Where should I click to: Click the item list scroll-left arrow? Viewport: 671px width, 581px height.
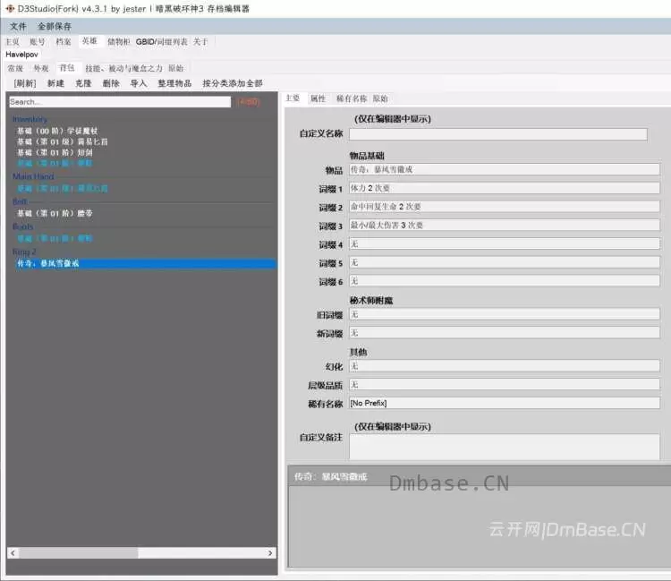pos(13,552)
